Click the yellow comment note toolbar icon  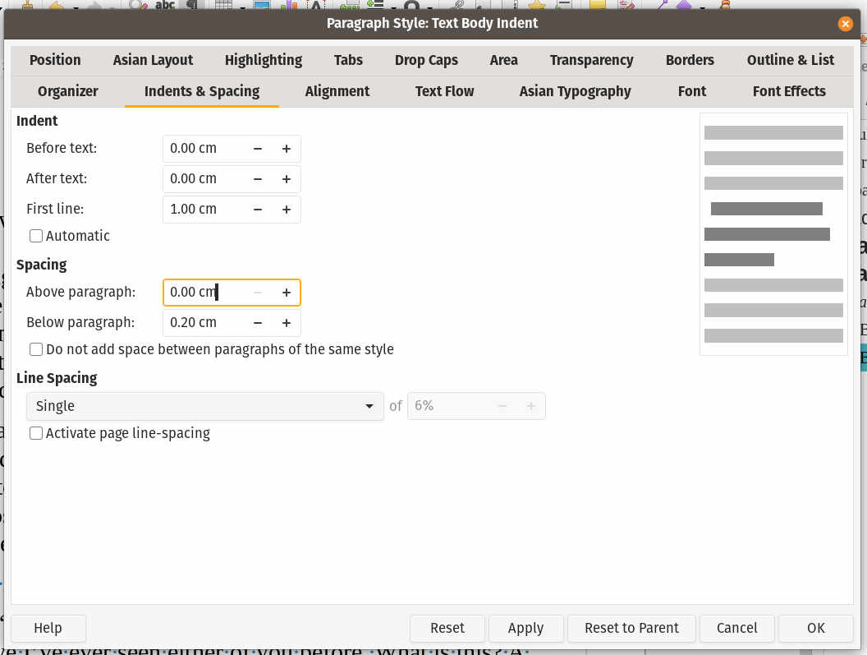pos(597,5)
